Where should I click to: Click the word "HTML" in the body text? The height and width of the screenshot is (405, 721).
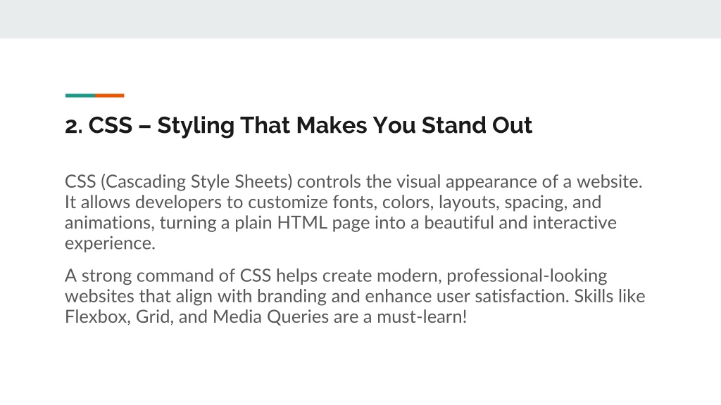(302, 223)
